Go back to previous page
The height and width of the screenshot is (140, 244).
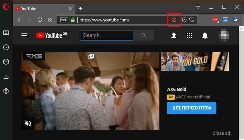click(x=19, y=20)
